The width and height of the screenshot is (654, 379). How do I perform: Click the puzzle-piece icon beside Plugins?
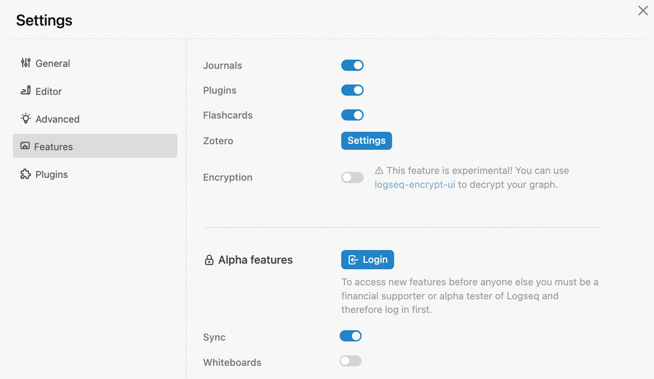(x=25, y=174)
